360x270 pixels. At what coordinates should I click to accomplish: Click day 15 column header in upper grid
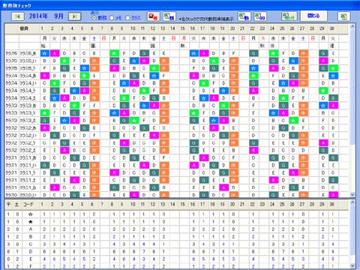pyautogui.click(x=183, y=28)
